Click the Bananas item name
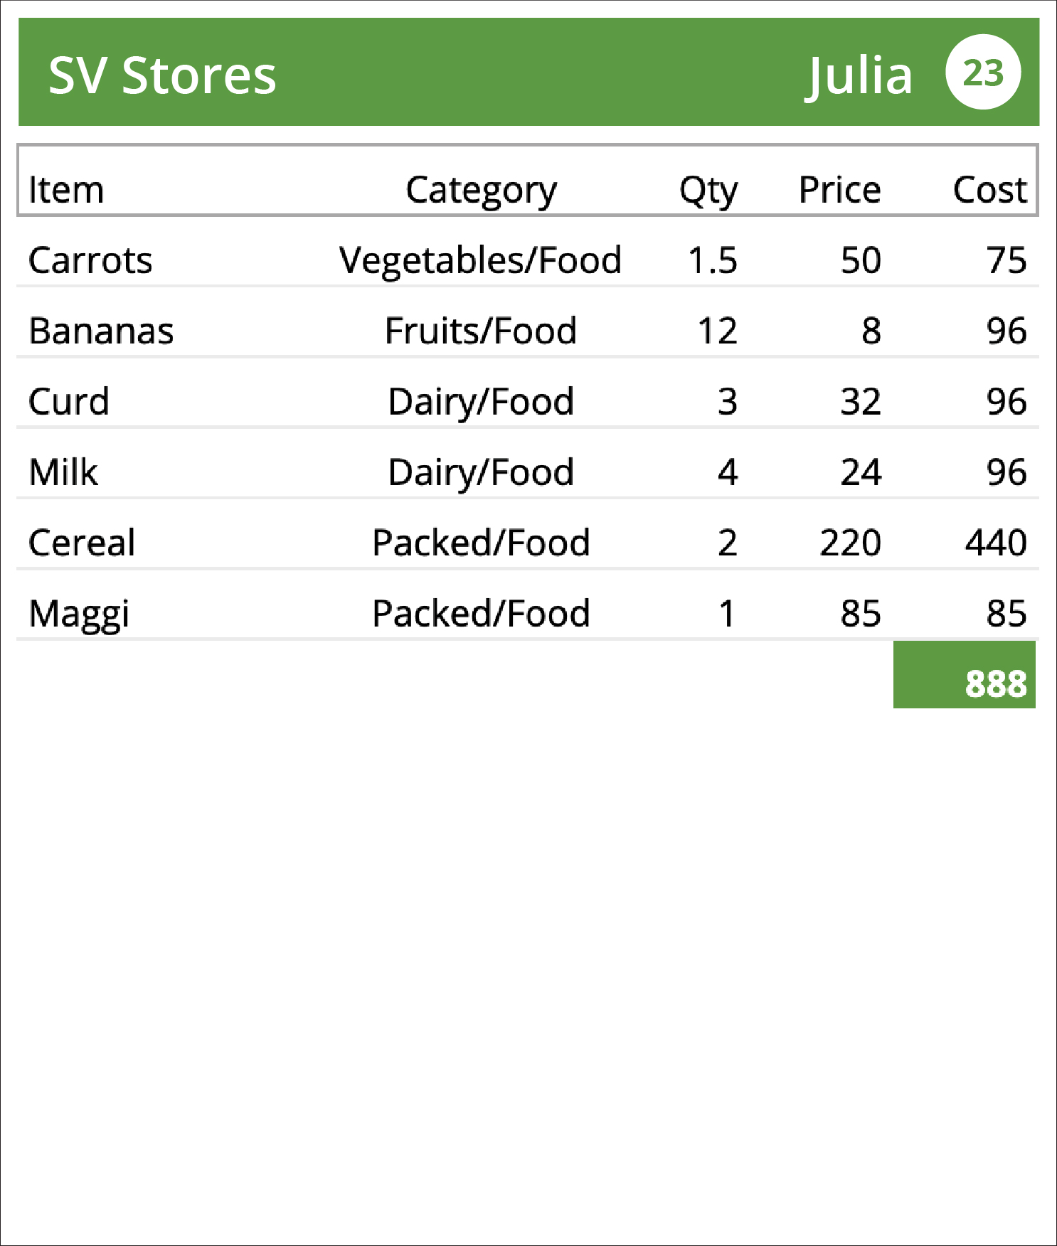The width and height of the screenshot is (1057, 1246). pyautogui.click(x=101, y=331)
